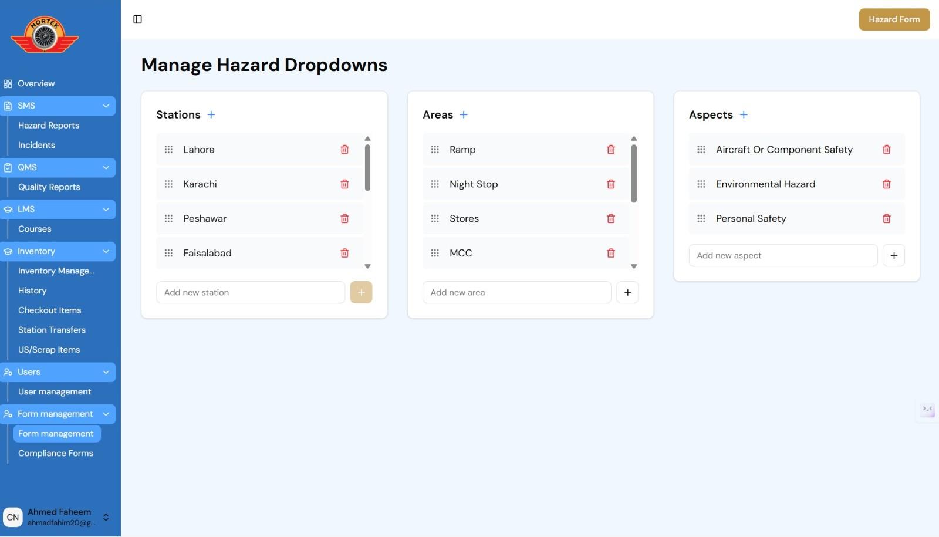Open Compliance Forms
This screenshot has width=939, height=537.
coord(56,454)
